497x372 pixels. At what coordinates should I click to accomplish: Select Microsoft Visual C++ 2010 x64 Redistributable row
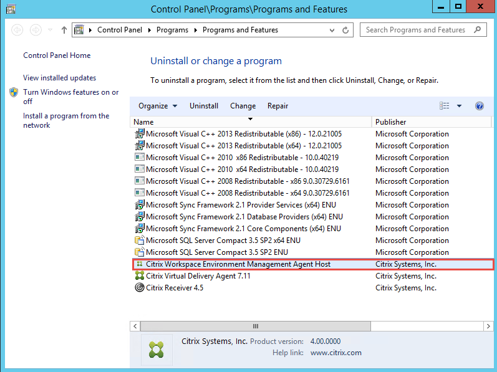click(312, 169)
